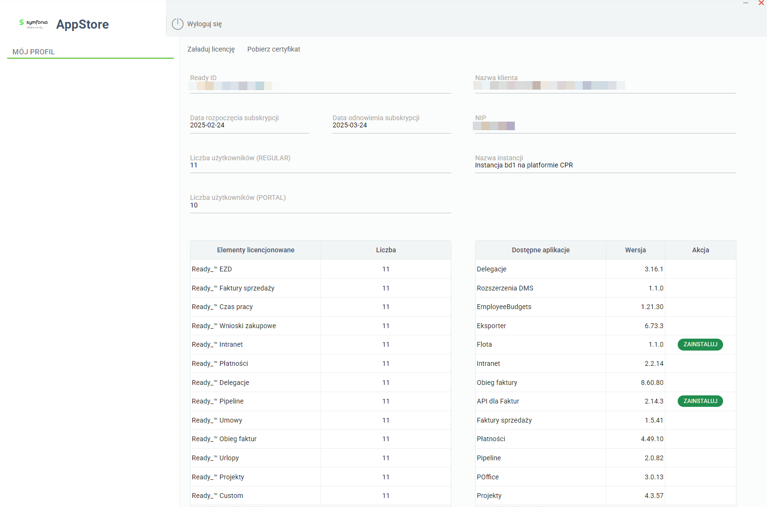
Task: Click 'Instancja bd1 na platformie CPR' field
Action: click(606, 164)
